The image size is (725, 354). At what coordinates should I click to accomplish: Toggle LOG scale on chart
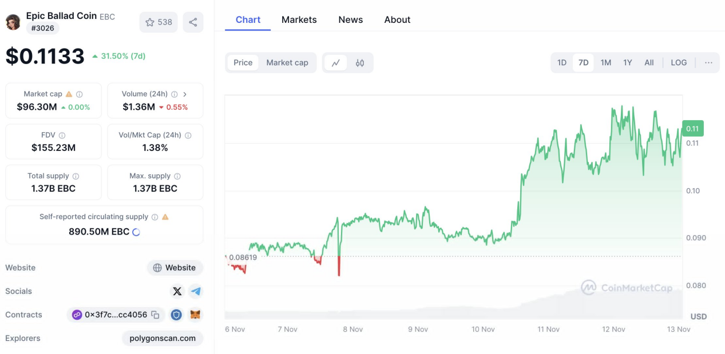679,63
